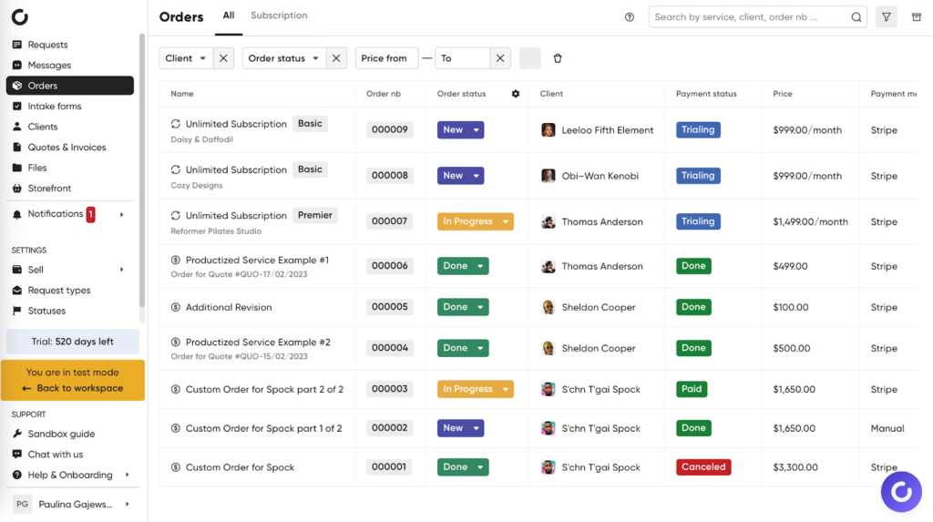Image resolution: width=933 pixels, height=522 pixels.
Task: Clear the price range filter X
Action: (x=500, y=58)
